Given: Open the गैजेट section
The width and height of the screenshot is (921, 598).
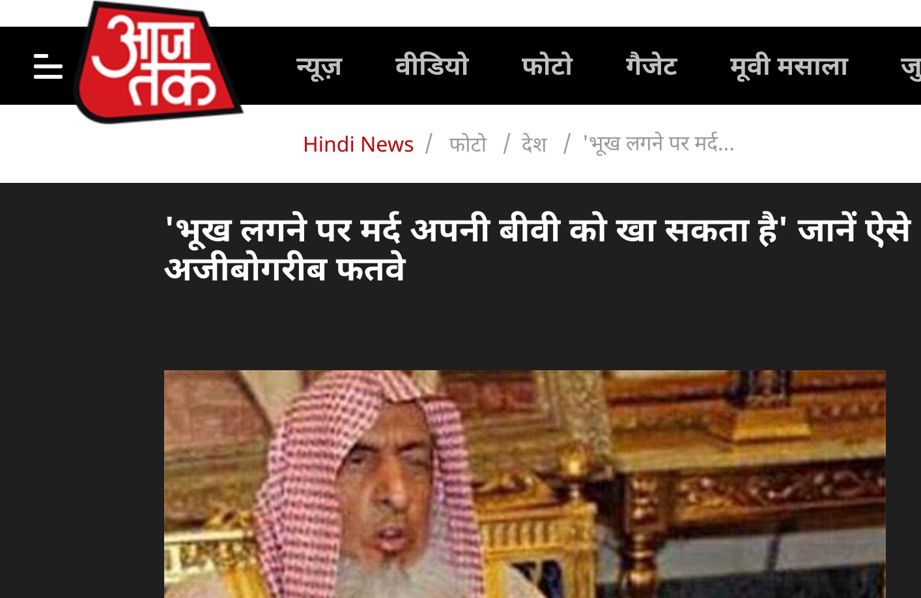Looking at the screenshot, I should pyautogui.click(x=651, y=66).
